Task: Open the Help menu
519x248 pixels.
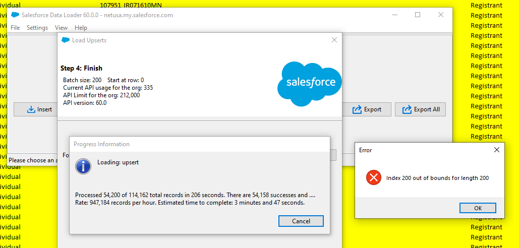Action: pos(81,27)
